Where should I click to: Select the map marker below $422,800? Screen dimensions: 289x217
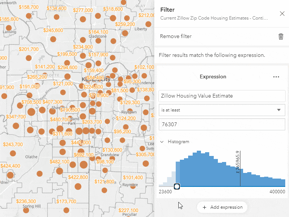pyautogui.click(x=78, y=186)
